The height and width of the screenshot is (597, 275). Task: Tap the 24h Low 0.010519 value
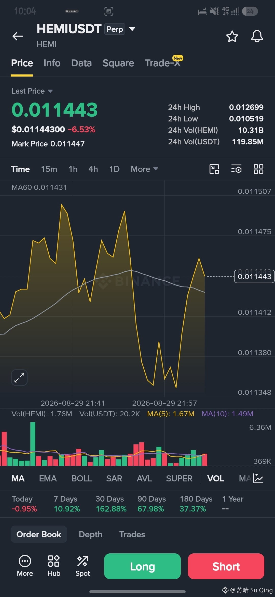[246, 119]
